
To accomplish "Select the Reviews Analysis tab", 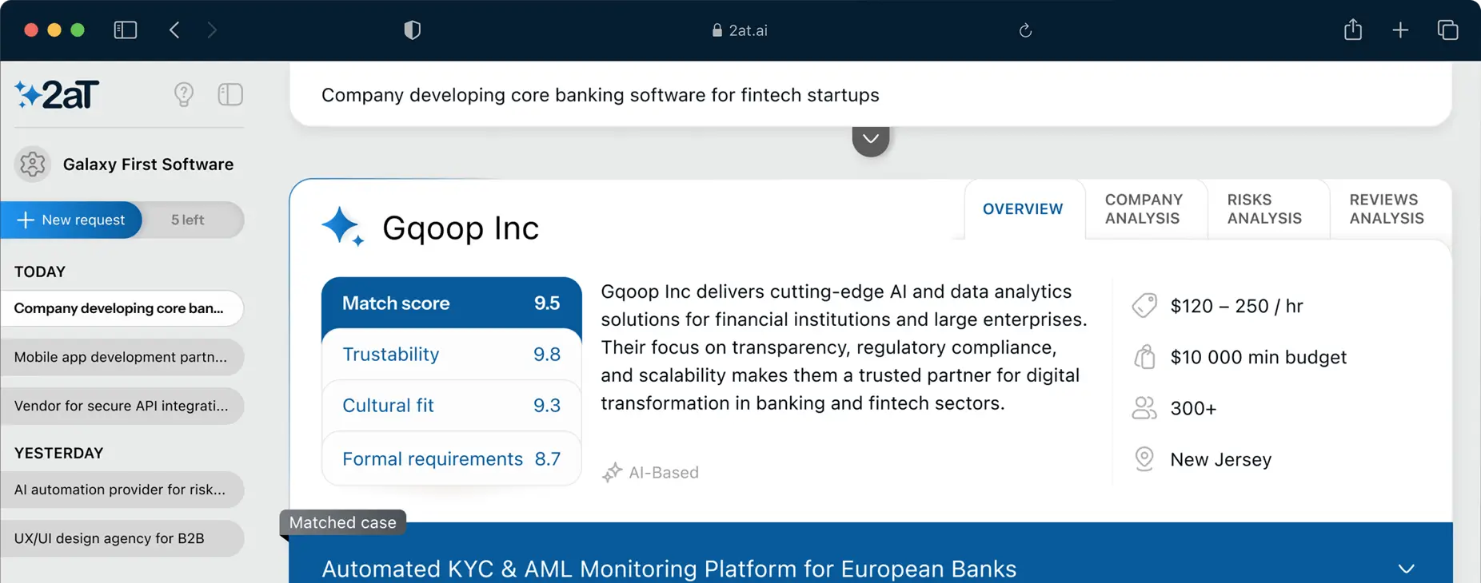I will (x=1387, y=209).
